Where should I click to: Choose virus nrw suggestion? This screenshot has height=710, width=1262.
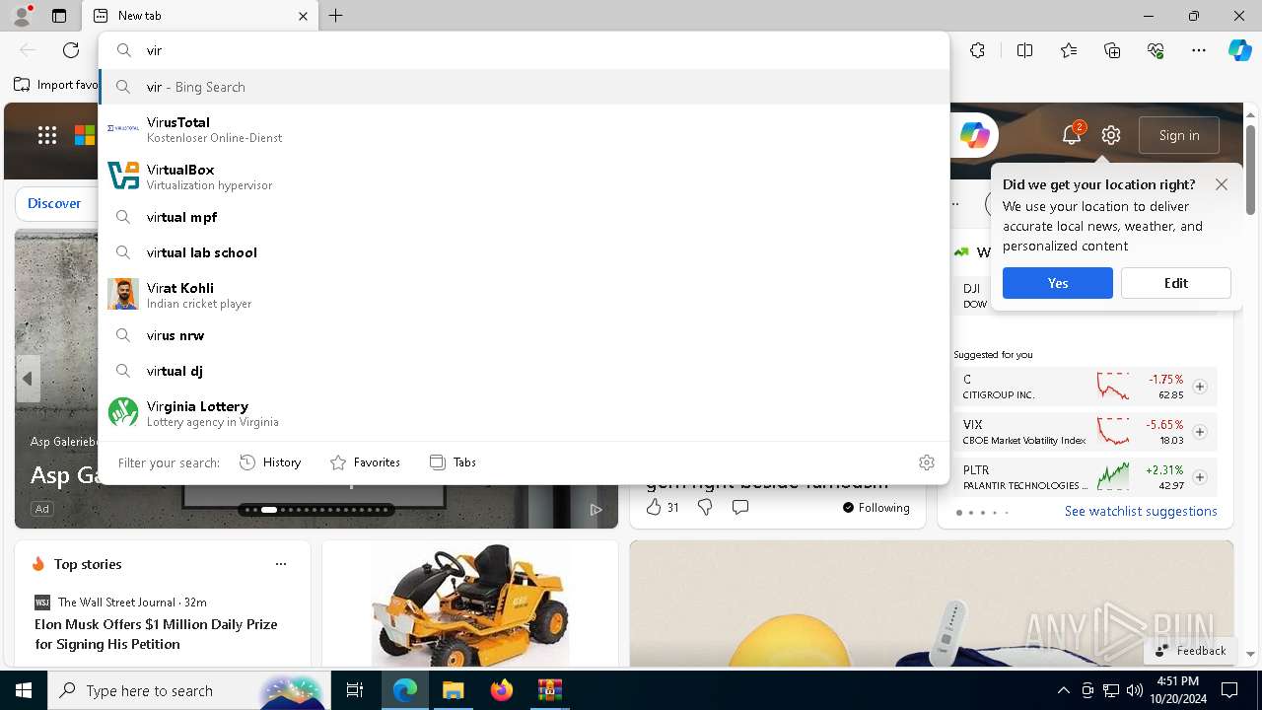[524, 335]
